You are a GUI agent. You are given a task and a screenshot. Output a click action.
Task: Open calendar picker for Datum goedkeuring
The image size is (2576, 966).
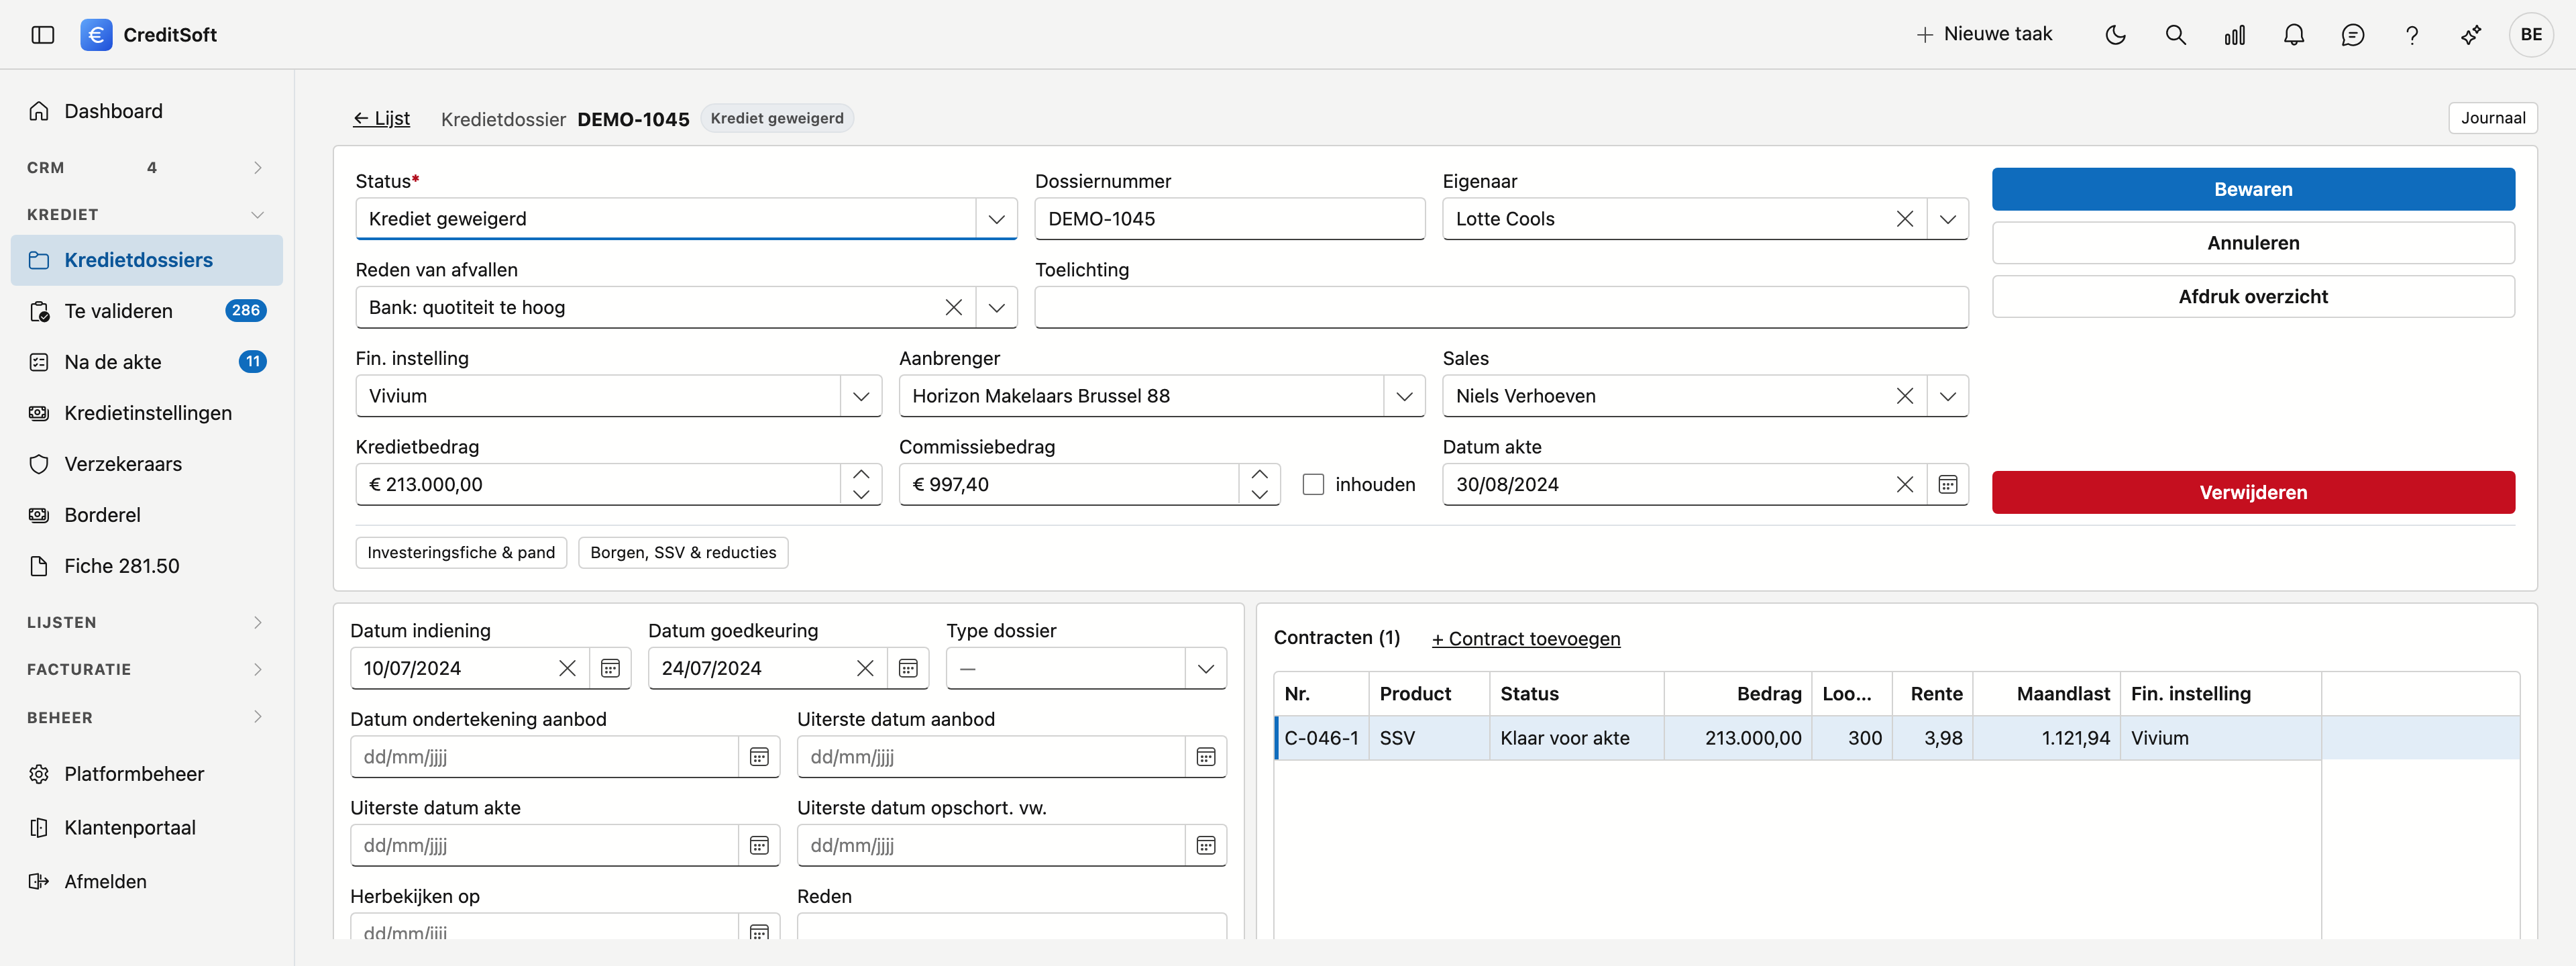pyautogui.click(x=908, y=668)
